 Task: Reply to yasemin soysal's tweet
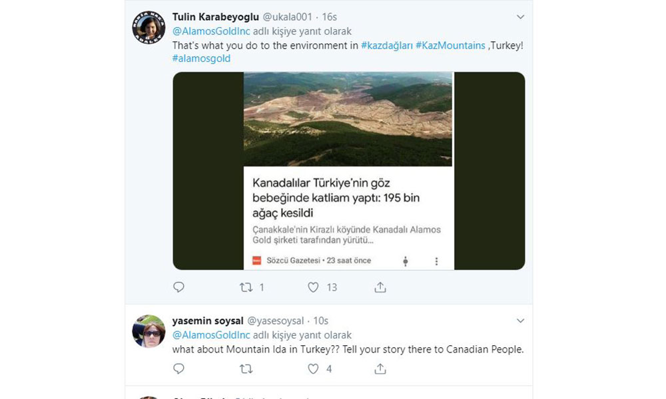click(178, 368)
